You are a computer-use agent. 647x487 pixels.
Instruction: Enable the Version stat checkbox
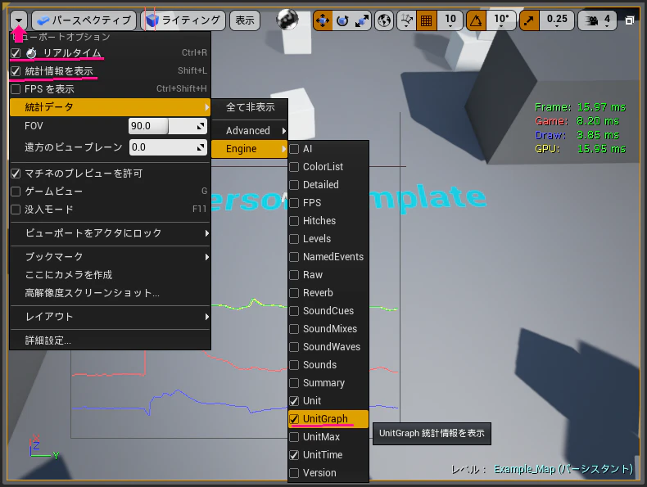pyautogui.click(x=294, y=473)
